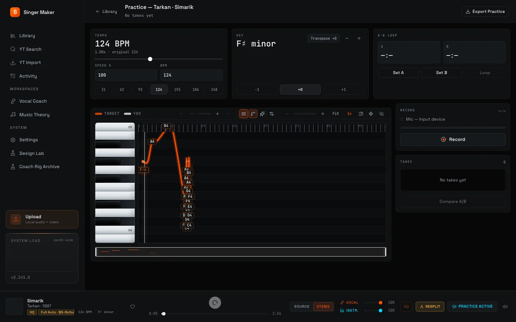Click the crosshair locate icon
This screenshot has width=516, height=322.
click(x=371, y=114)
